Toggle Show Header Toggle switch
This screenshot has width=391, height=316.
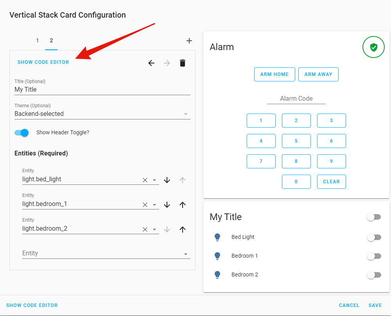tap(22, 133)
